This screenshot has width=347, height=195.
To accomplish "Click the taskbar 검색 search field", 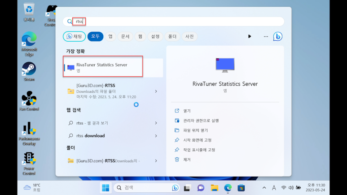I will [x=146, y=188].
